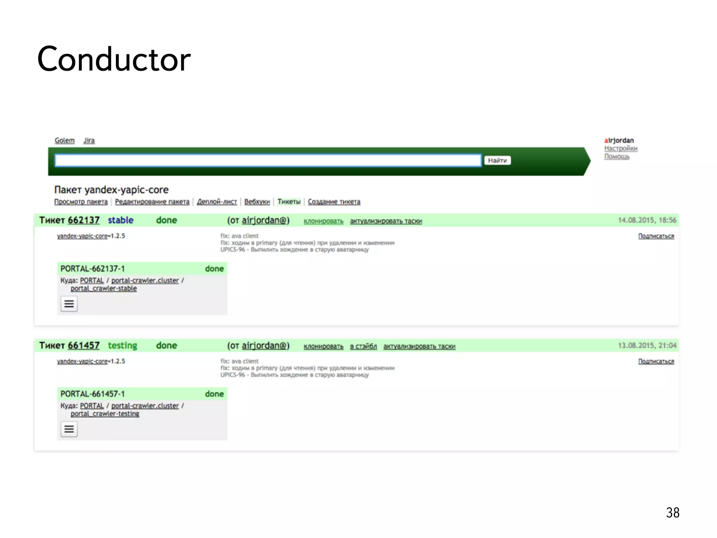Screen dimensions: 717x538
Task: Open the Jira link
Action: pyautogui.click(x=89, y=140)
